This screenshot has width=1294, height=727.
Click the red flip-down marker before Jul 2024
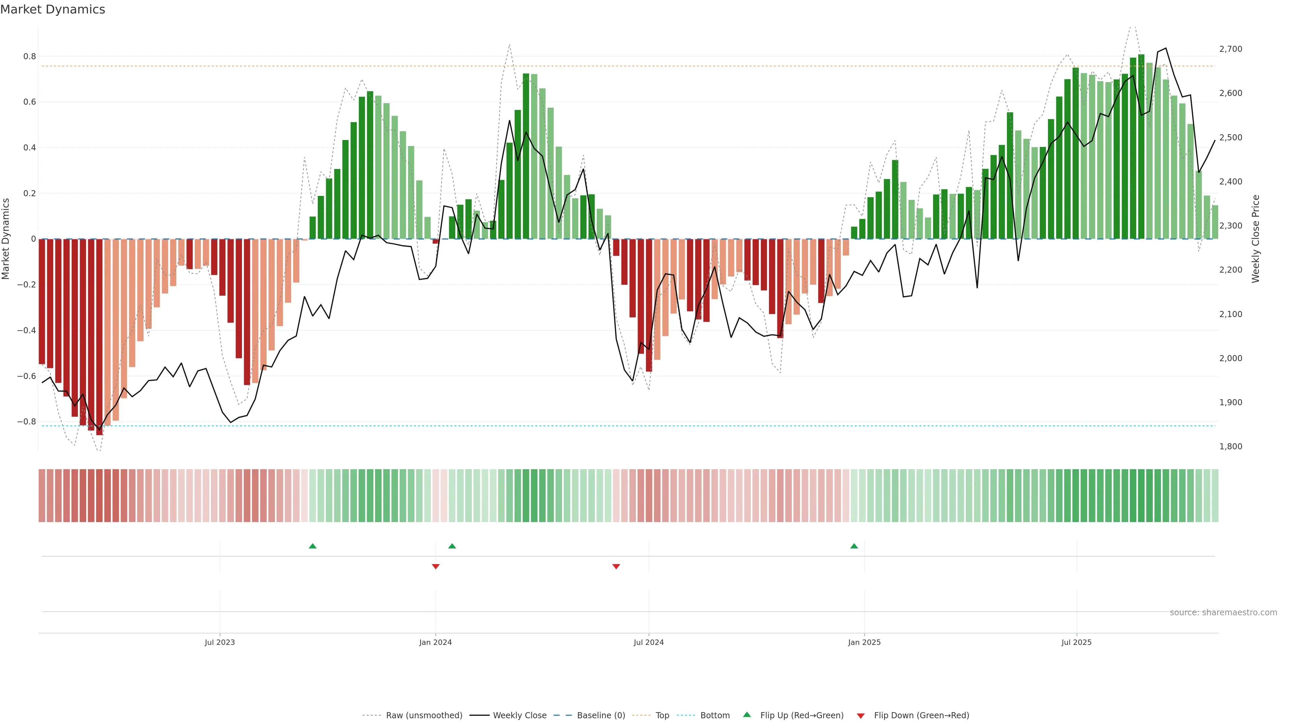coord(616,566)
